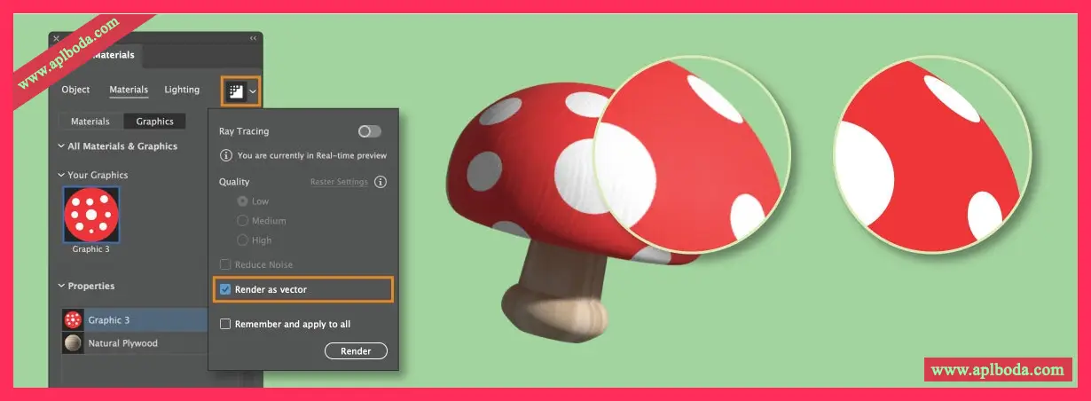Collapse the Your Graphics section
This screenshot has width=1091, height=401.
(60, 175)
